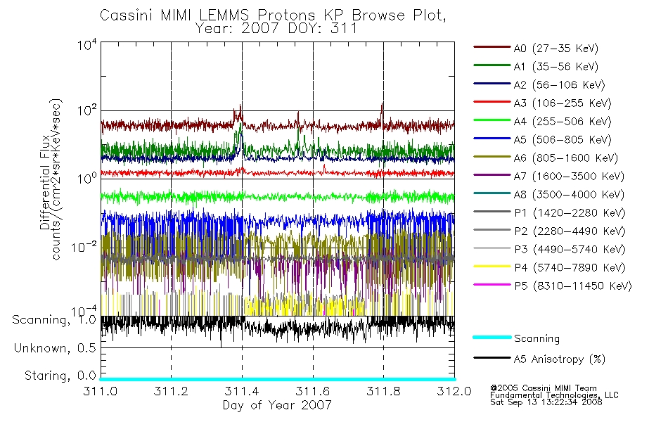This screenshot has width=668, height=422.
Task: Click the 'Scanning, 1.0' axis label
Action: (54, 320)
